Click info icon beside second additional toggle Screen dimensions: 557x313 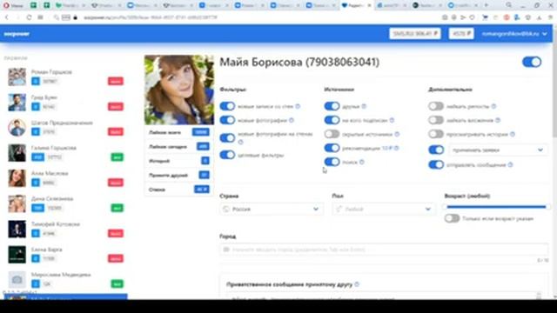498,120
